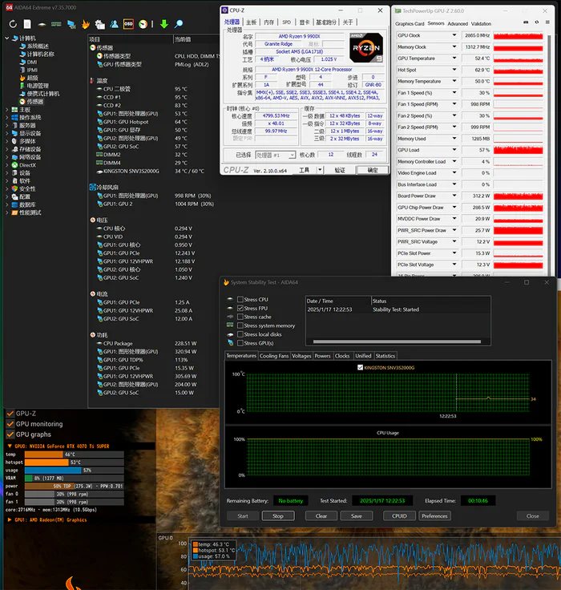
Task: Click the refresh icon in AIDA64 toolbar
Action: [x=13, y=24]
